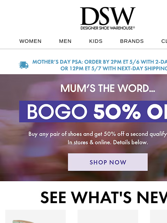Click the MUM'S THE WORD headline
The height and width of the screenshot is (223, 167).
coord(108,88)
